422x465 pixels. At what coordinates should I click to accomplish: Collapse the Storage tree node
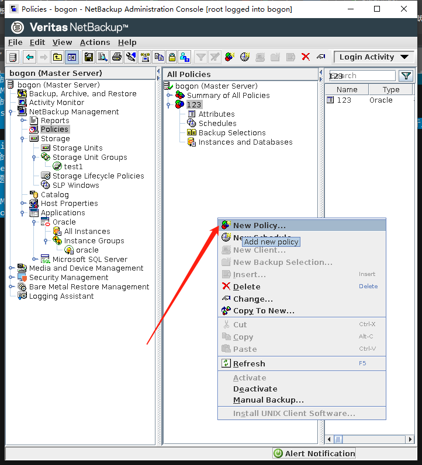[22, 138]
